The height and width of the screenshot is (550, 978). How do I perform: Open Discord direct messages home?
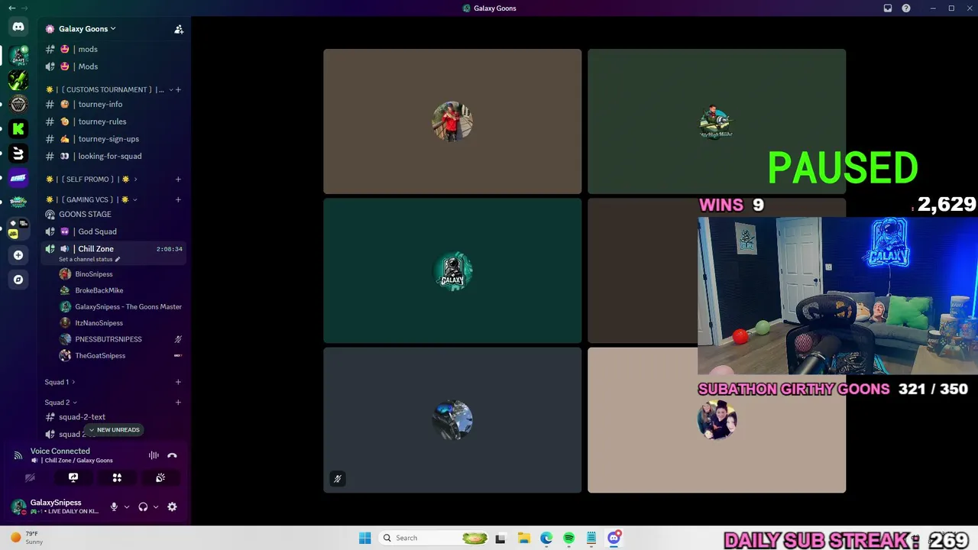(18, 27)
